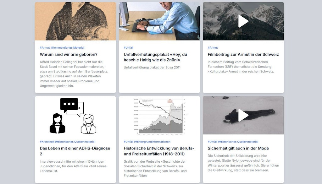Viewport: 322px width, 184px height.
Task: Click the #Hintergrundinformationen tag
Action: point(152,142)
